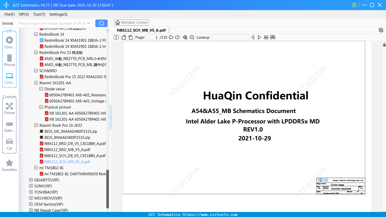Open RedmiBook Pro 15 2022 RMA2202 file
This screenshot has width=386, height=217.
click(73, 77)
